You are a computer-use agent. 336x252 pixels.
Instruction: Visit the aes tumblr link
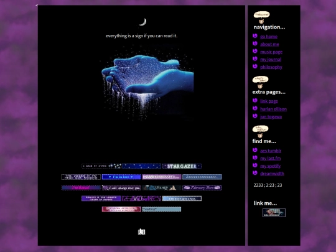pos(271,151)
